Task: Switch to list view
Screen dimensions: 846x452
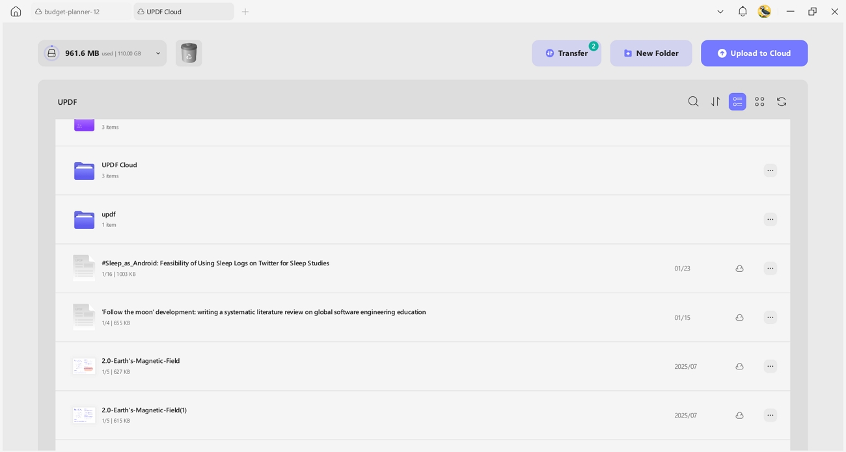Action: (737, 101)
